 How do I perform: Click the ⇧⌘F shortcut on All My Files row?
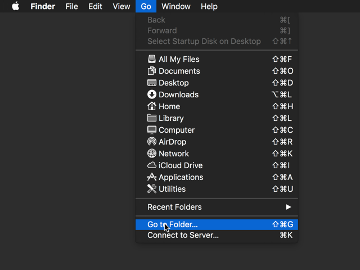click(282, 59)
